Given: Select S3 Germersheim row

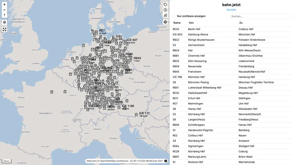Looking at the screenshot, I should coord(231,45).
